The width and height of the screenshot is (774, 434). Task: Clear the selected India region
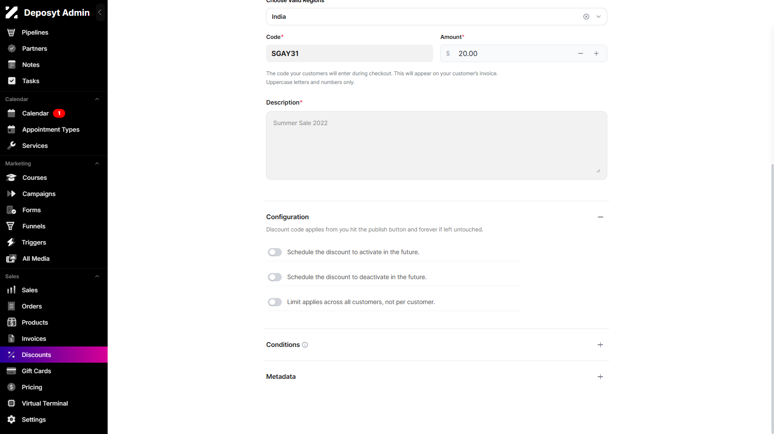point(586,17)
